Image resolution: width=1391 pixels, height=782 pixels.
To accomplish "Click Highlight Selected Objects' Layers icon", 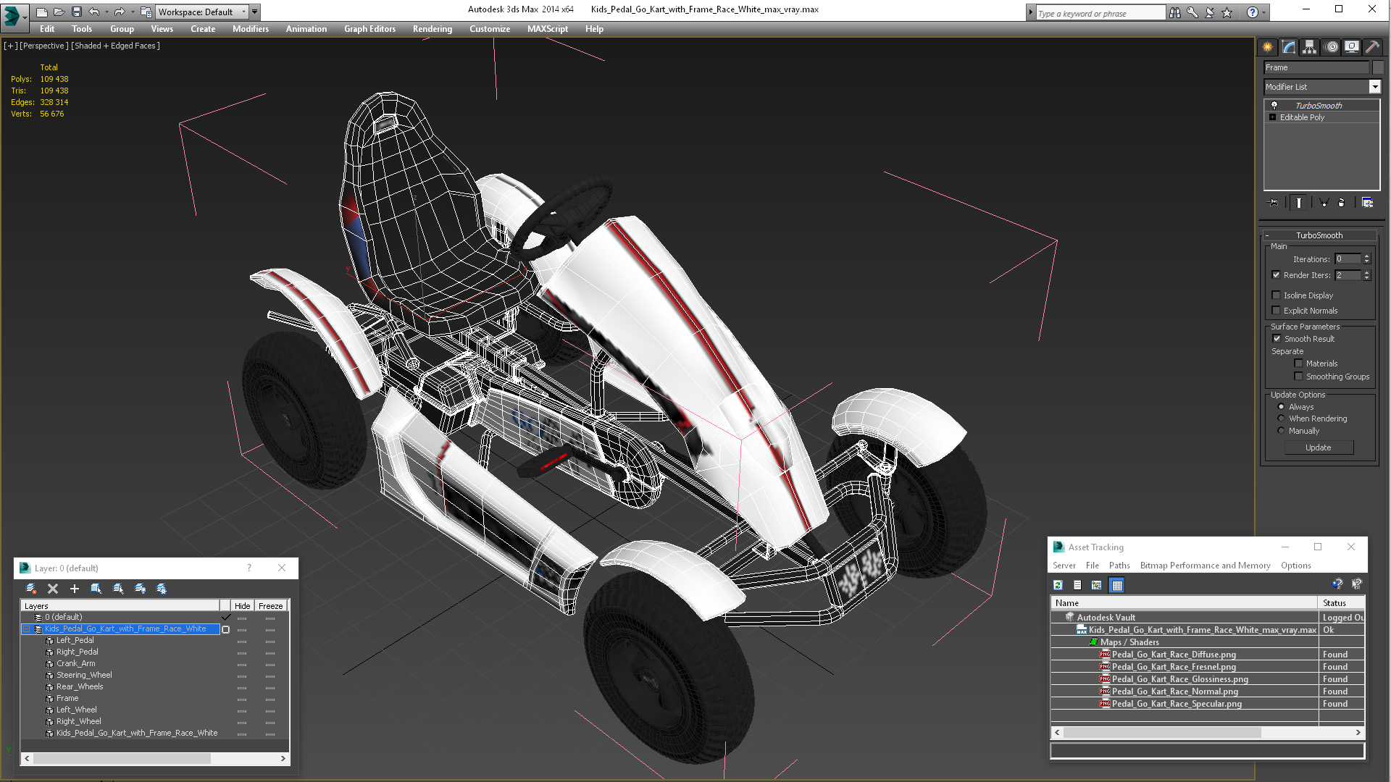I will (x=118, y=589).
